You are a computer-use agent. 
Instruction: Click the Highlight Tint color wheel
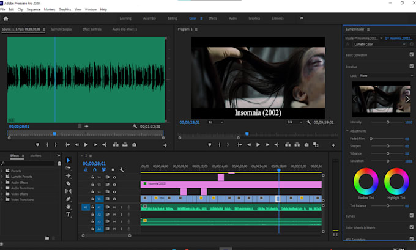[x=396, y=182]
